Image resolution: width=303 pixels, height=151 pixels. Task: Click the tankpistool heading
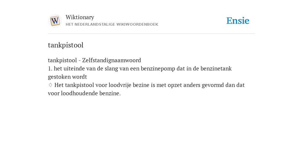(x=66, y=45)
